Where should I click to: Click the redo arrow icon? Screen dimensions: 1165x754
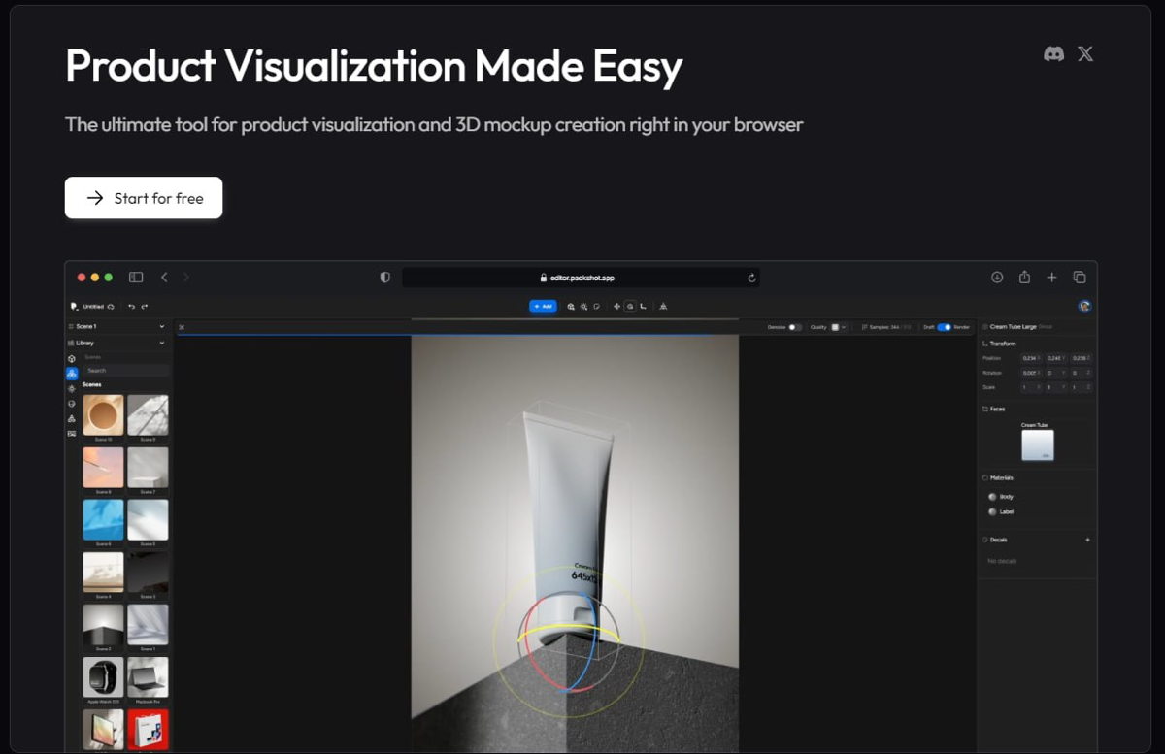145,307
